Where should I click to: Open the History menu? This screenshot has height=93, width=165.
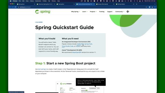(x=32, y=1)
